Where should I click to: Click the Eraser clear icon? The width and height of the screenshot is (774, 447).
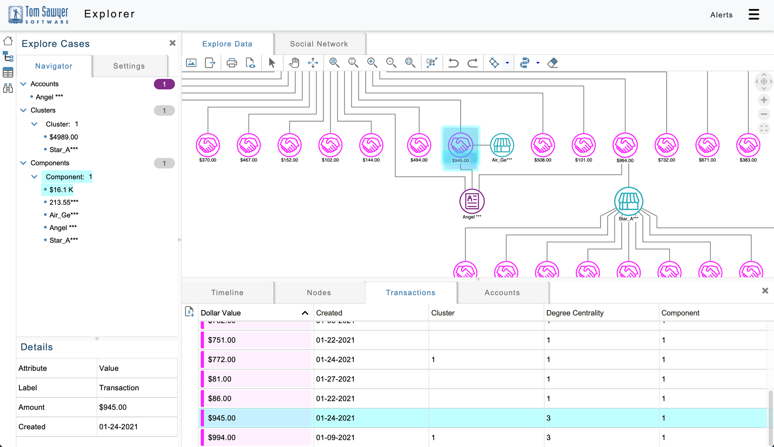pos(552,63)
